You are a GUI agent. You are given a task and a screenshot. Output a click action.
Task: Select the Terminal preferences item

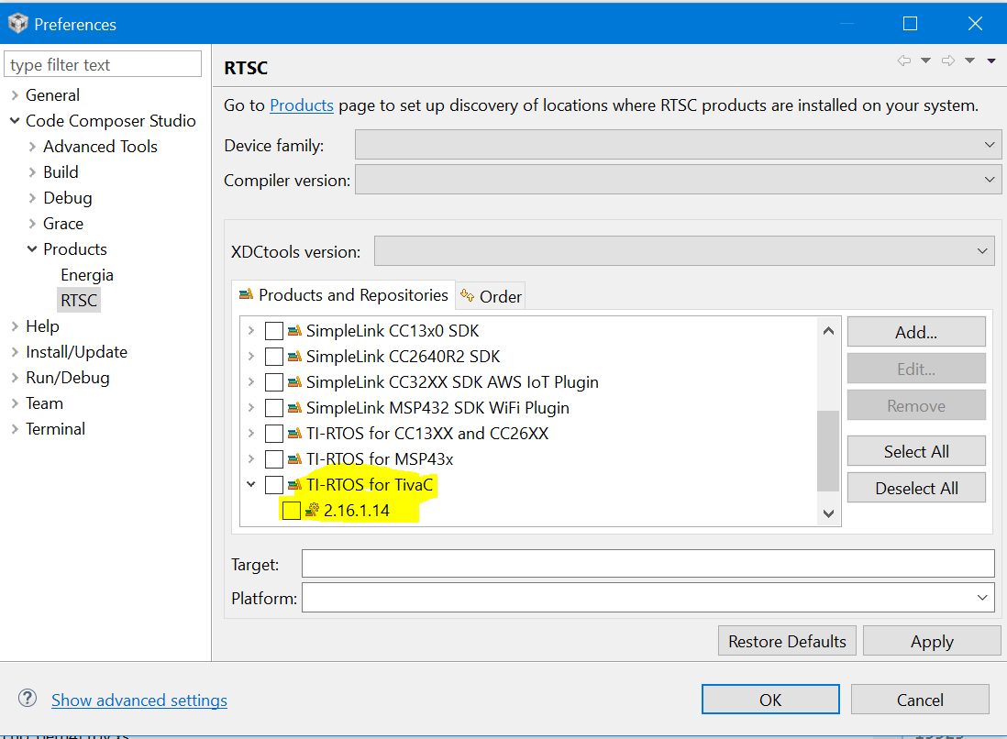pos(55,429)
